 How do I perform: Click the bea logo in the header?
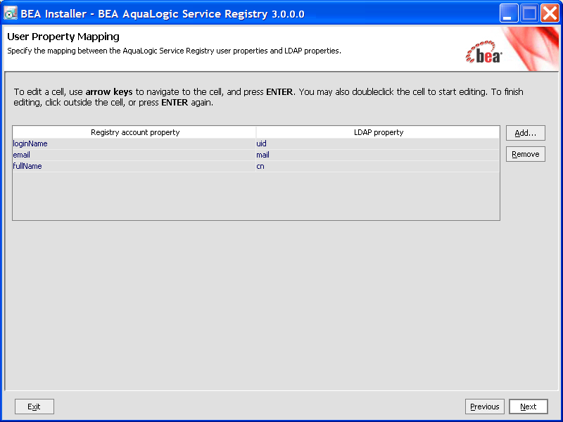point(483,52)
